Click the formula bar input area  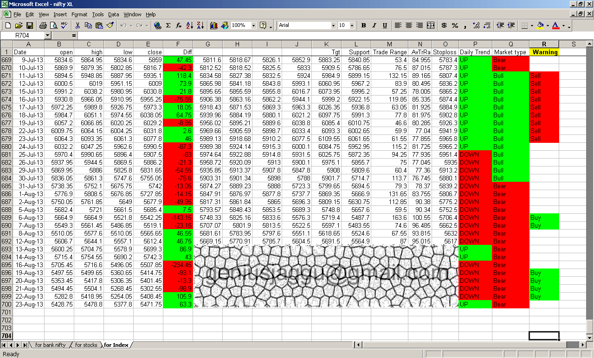coord(335,35)
